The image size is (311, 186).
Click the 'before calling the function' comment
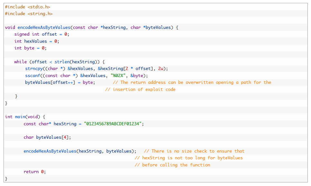tap(172, 165)
